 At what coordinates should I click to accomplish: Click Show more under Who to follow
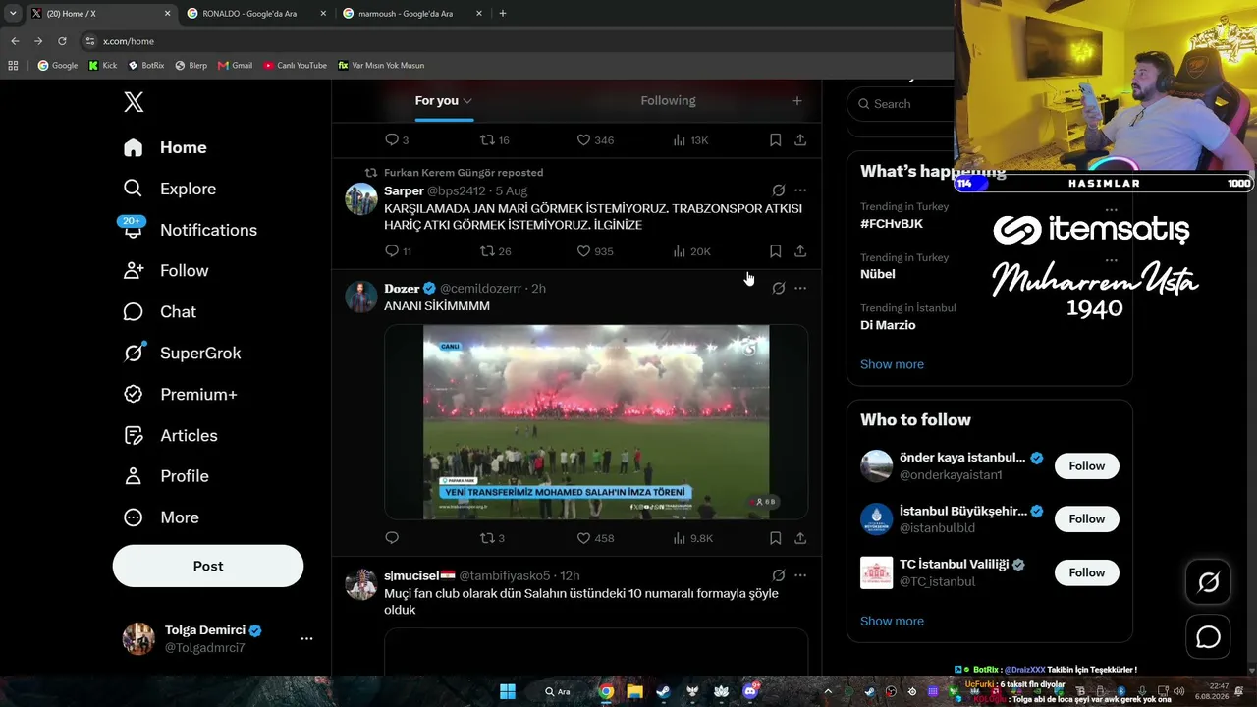(x=892, y=621)
